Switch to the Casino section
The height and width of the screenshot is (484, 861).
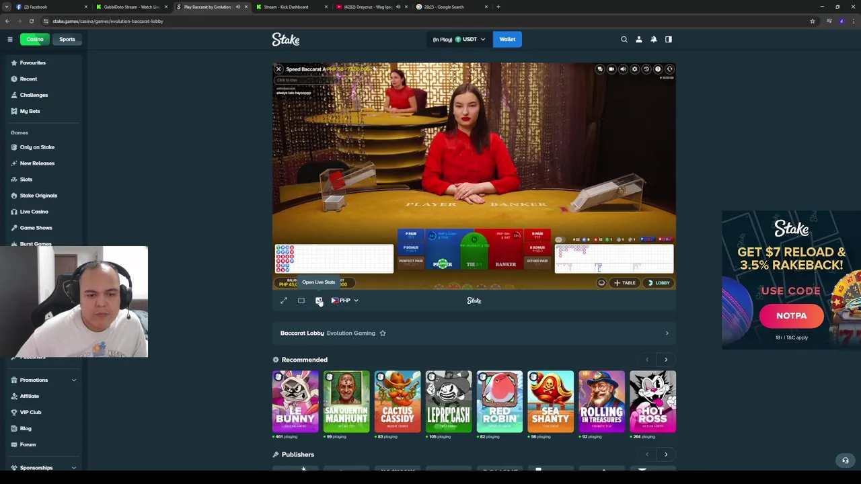pos(34,39)
